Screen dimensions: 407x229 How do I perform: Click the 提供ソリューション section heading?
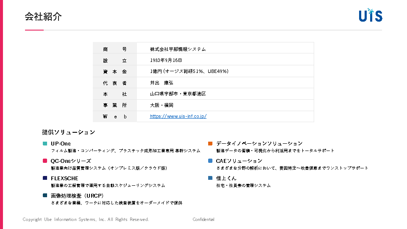(x=68, y=132)
